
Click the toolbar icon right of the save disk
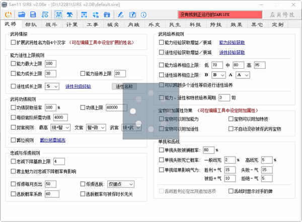(44, 14)
